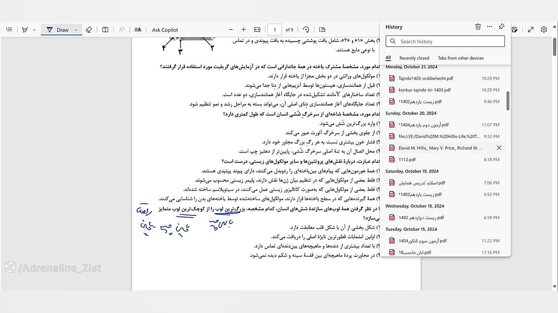Click the 'Monday, October 21, 2024' date header
The height and width of the screenshot is (313, 558).
[411, 67]
